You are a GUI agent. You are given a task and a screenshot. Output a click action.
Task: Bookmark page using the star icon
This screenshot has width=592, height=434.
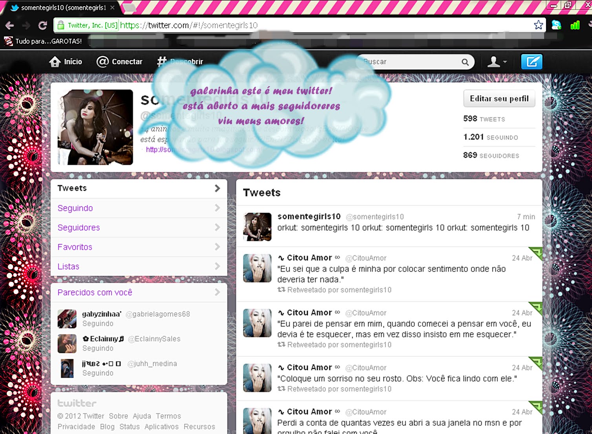tap(538, 25)
